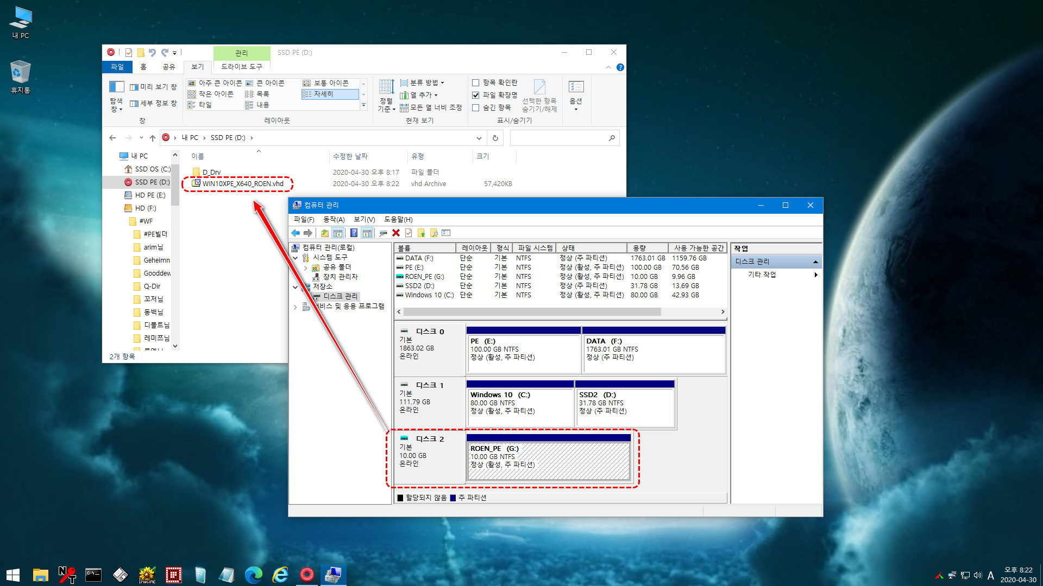Open Microsoft Edge from the taskbar
Image resolution: width=1043 pixels, height=586 pixels.
[x=254, y=574]
